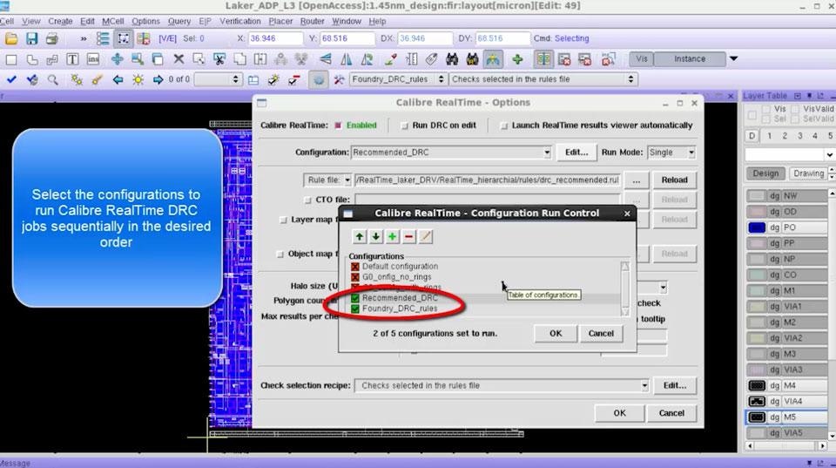The width and height of the screenshot is (836, 468).
Task: Enable the Layer map file checkbox
Action: 283,220
